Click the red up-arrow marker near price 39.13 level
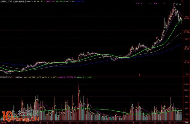The image size is (190, 124). pos(130,50)
